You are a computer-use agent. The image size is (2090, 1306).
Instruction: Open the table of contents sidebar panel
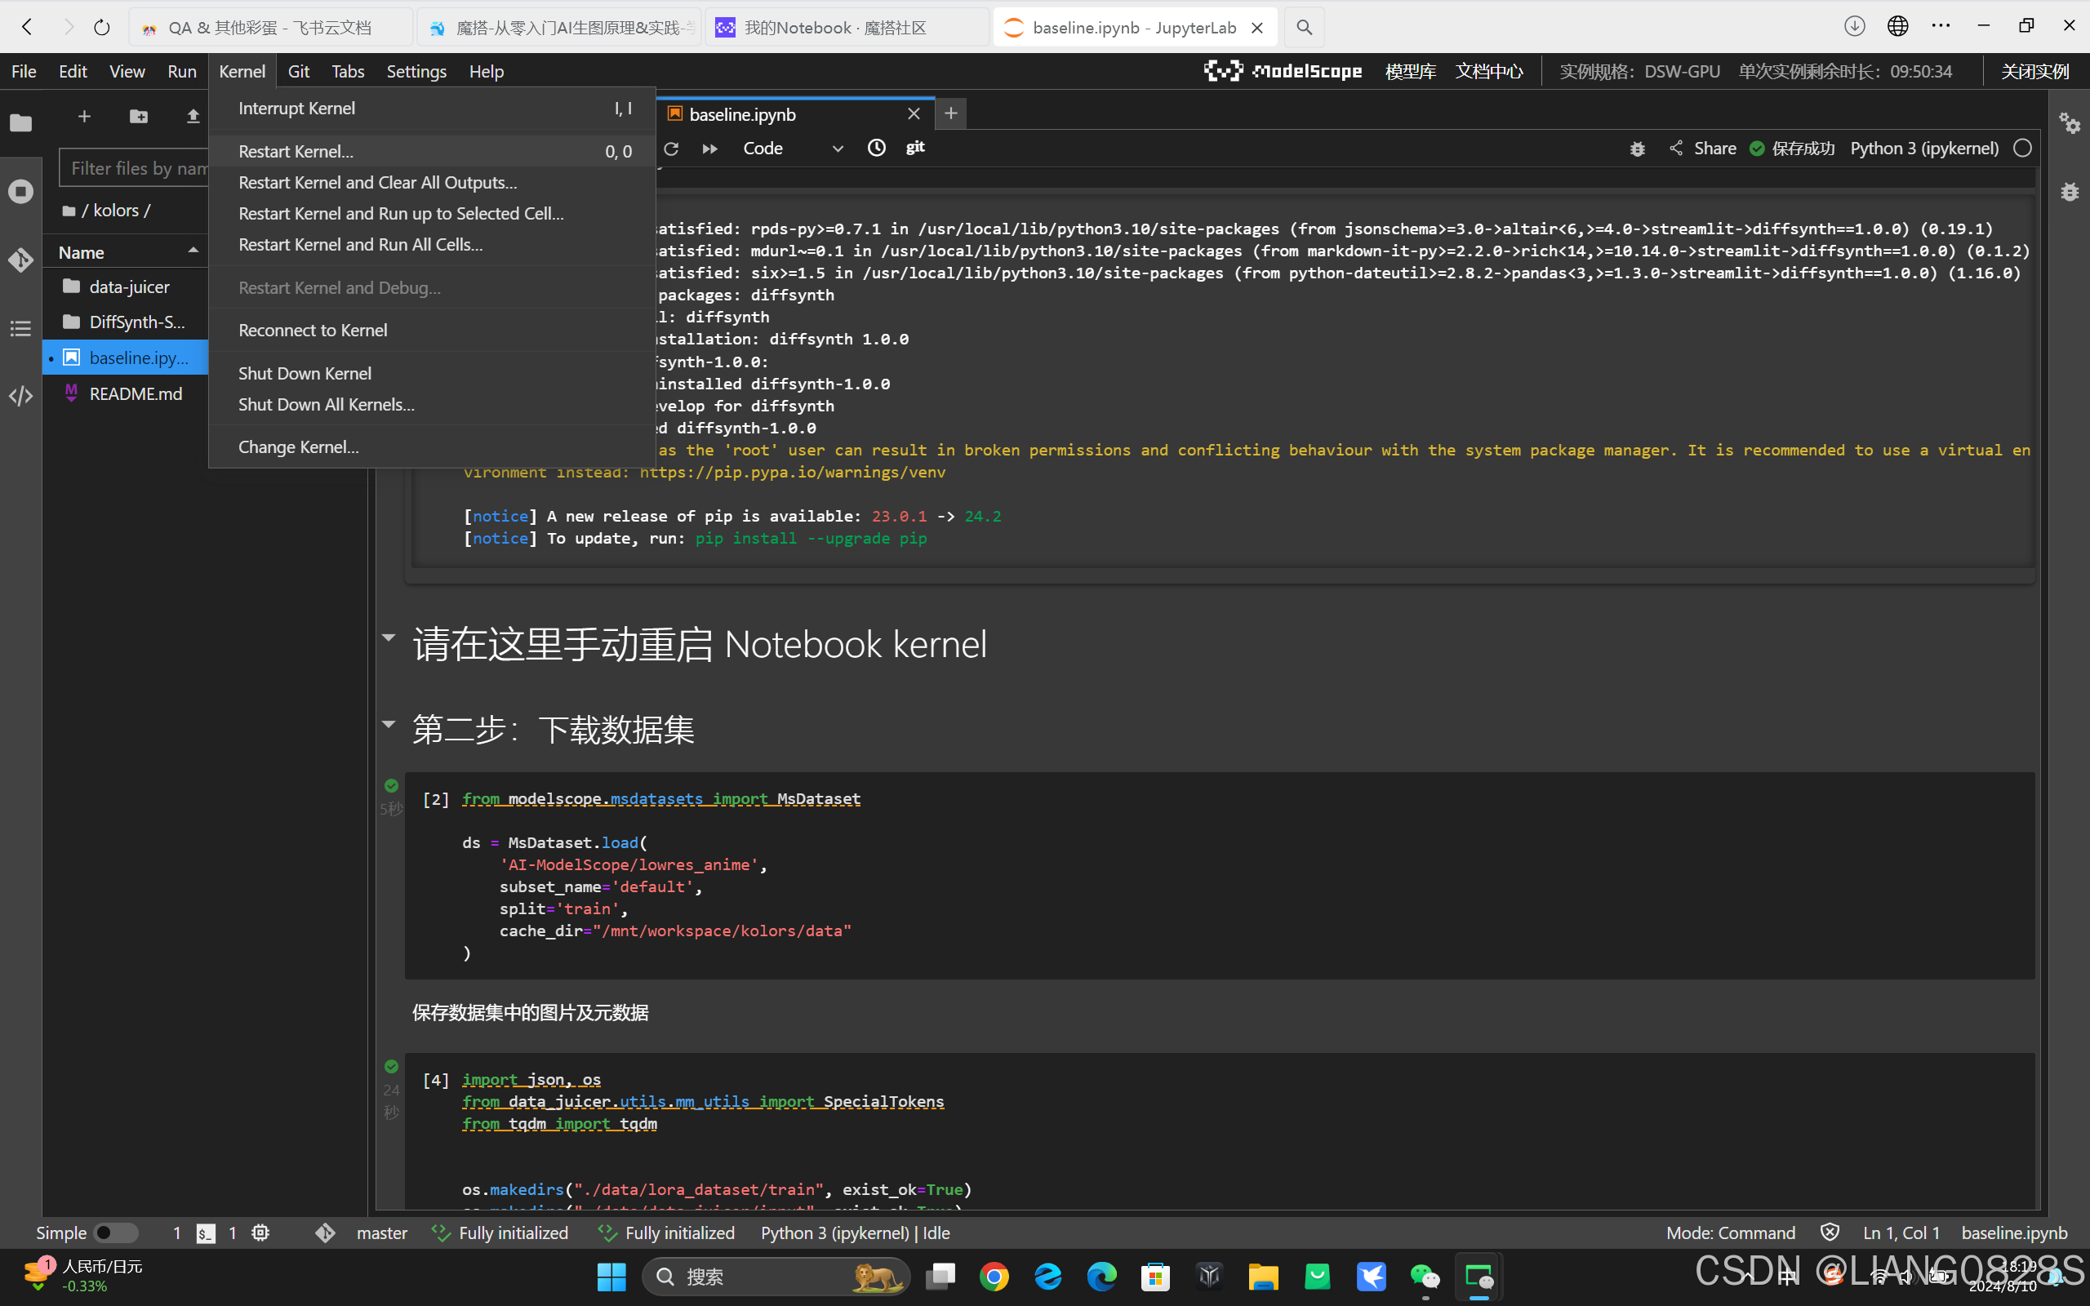click(x=20, y=327)
